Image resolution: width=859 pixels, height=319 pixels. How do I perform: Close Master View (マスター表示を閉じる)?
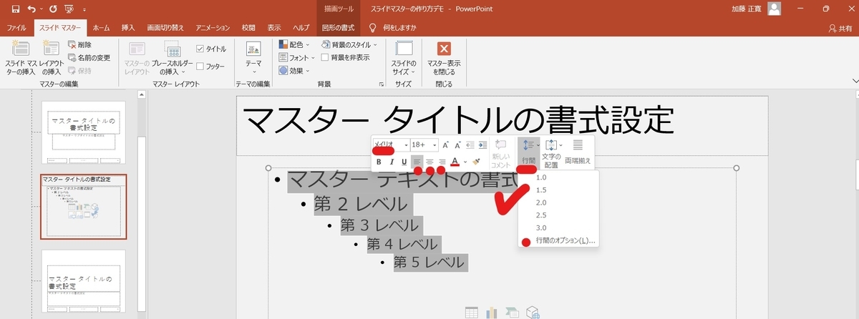[444, 57]
